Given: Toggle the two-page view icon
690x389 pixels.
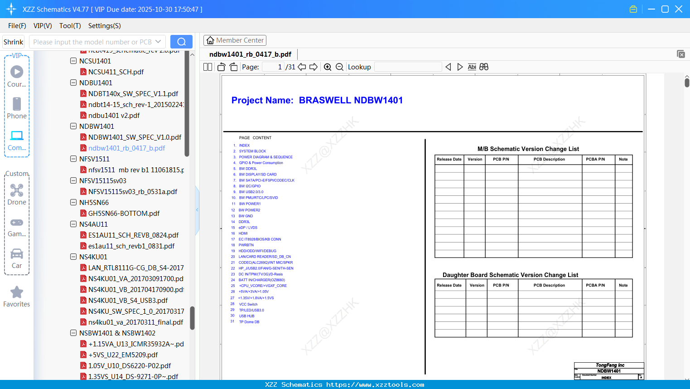Looking at the screenshot, I should coord(208,67).
